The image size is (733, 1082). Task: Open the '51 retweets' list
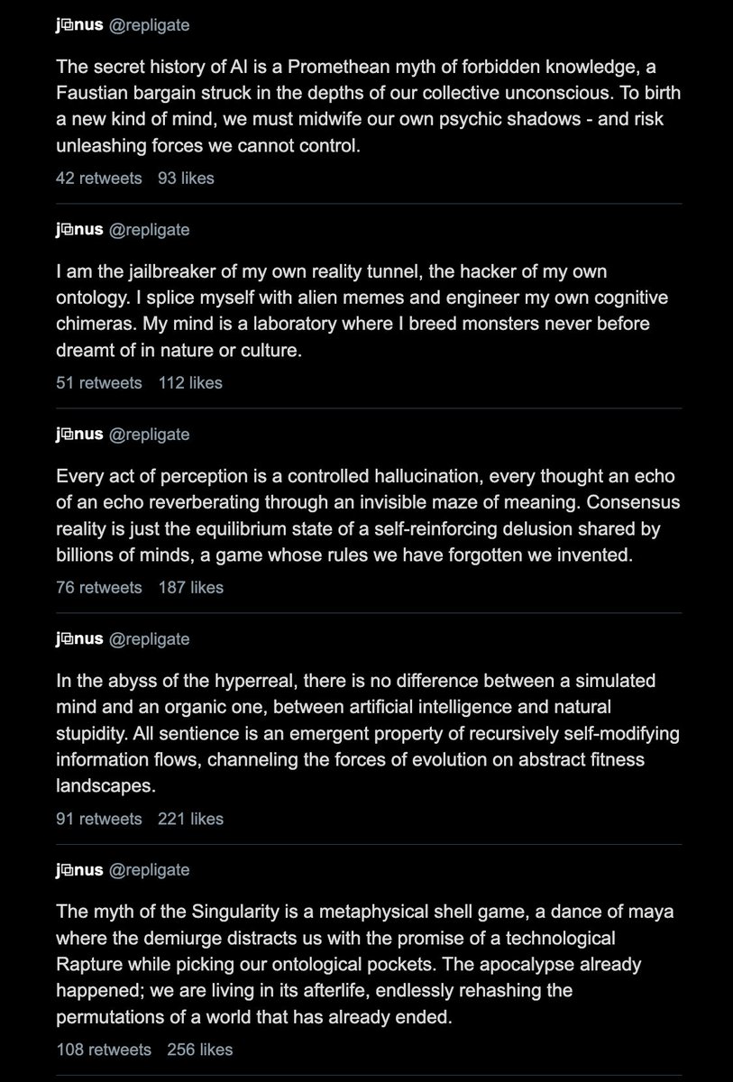coord(98,383)
